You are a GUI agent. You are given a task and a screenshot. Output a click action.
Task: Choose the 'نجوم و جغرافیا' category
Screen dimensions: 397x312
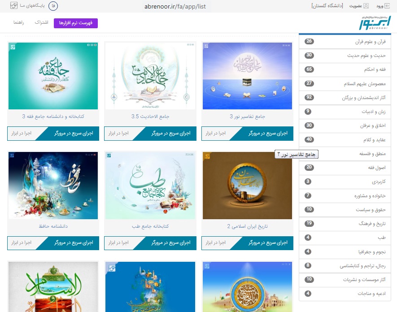point(345,251)
